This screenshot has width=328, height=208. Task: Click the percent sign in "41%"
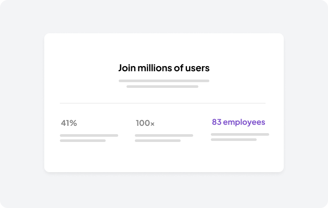tap(73, 123)
